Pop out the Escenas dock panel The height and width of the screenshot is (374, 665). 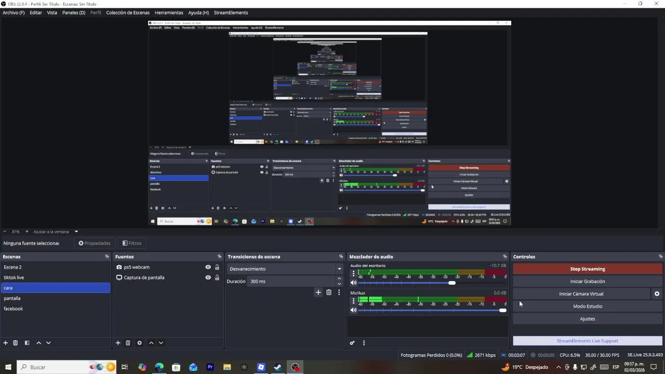tap(107, 257)
